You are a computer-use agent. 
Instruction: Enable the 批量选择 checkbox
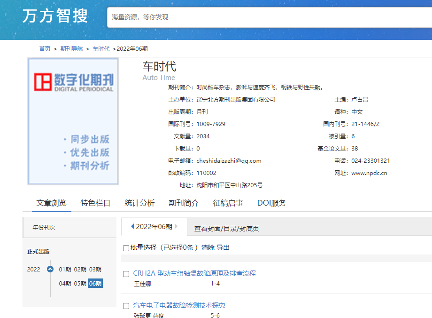[126, 248]
